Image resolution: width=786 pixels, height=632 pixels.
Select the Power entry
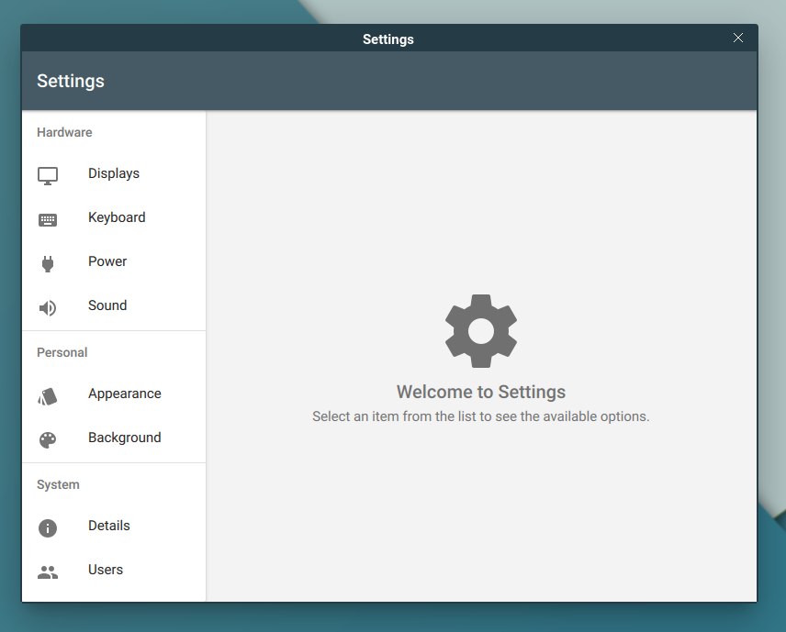coord(114,262)
